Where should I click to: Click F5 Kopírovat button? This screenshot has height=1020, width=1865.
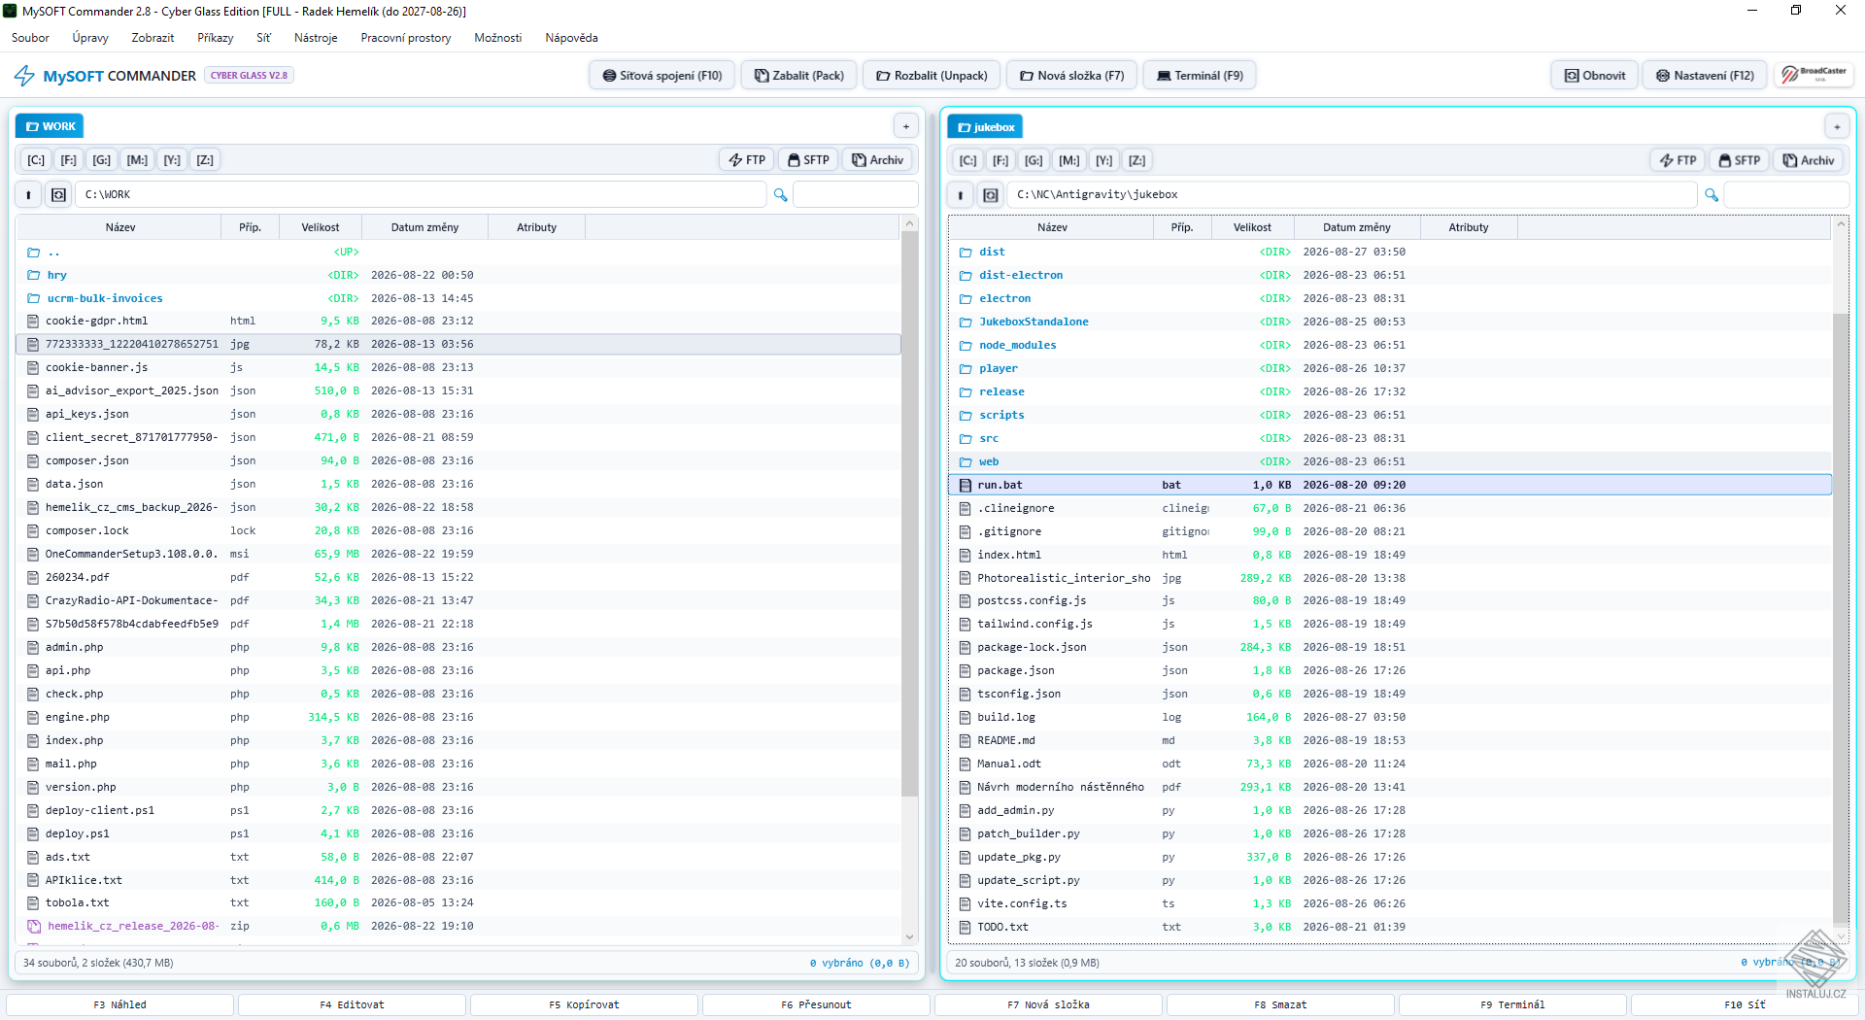(584, 1004)
